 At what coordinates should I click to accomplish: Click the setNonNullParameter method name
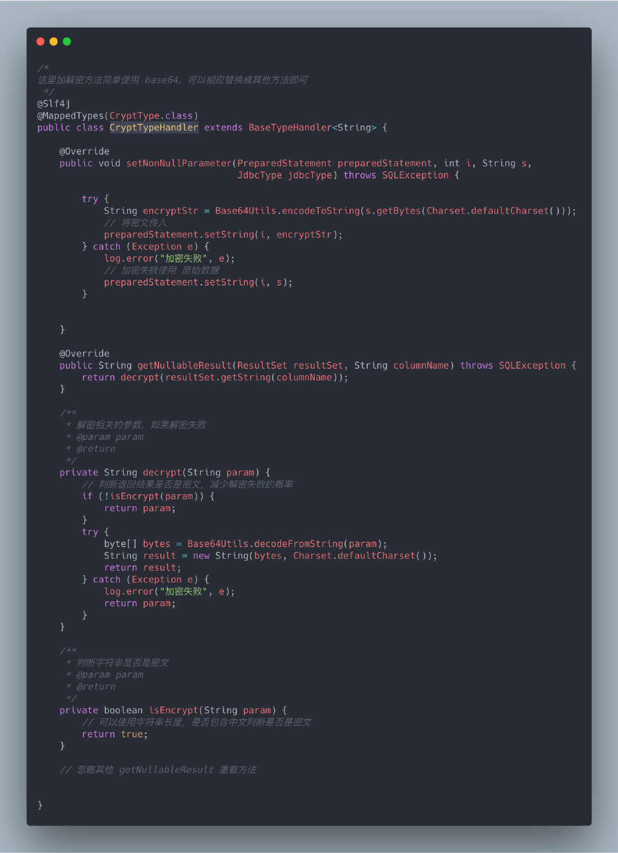tap(179, 163)
